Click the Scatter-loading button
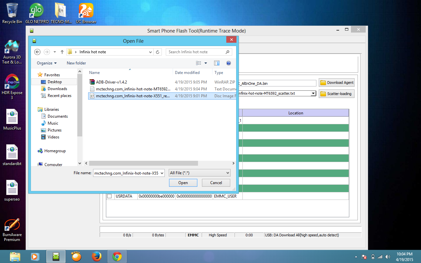The width and height of the screenshot is (421, 263). click(x=336, y=94)
